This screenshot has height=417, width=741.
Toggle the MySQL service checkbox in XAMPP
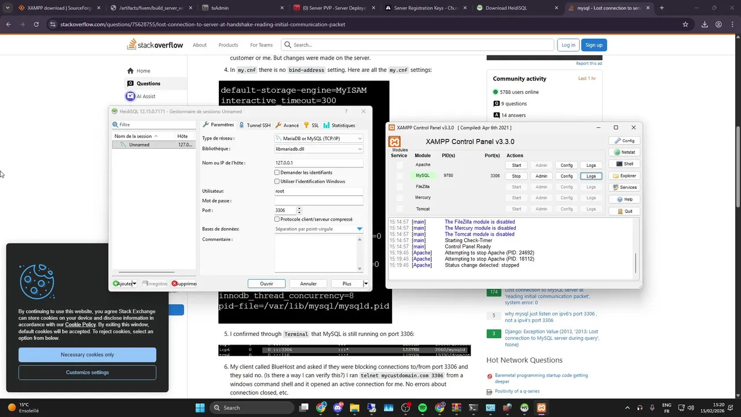pos(399,175)
